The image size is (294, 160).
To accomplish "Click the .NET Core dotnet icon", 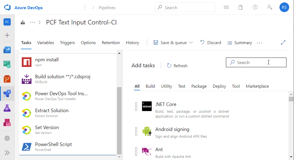I will tap(147, 106).
